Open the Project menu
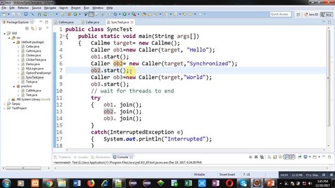The width and height of the screenshot is (335, 188). tap(76, 8)
